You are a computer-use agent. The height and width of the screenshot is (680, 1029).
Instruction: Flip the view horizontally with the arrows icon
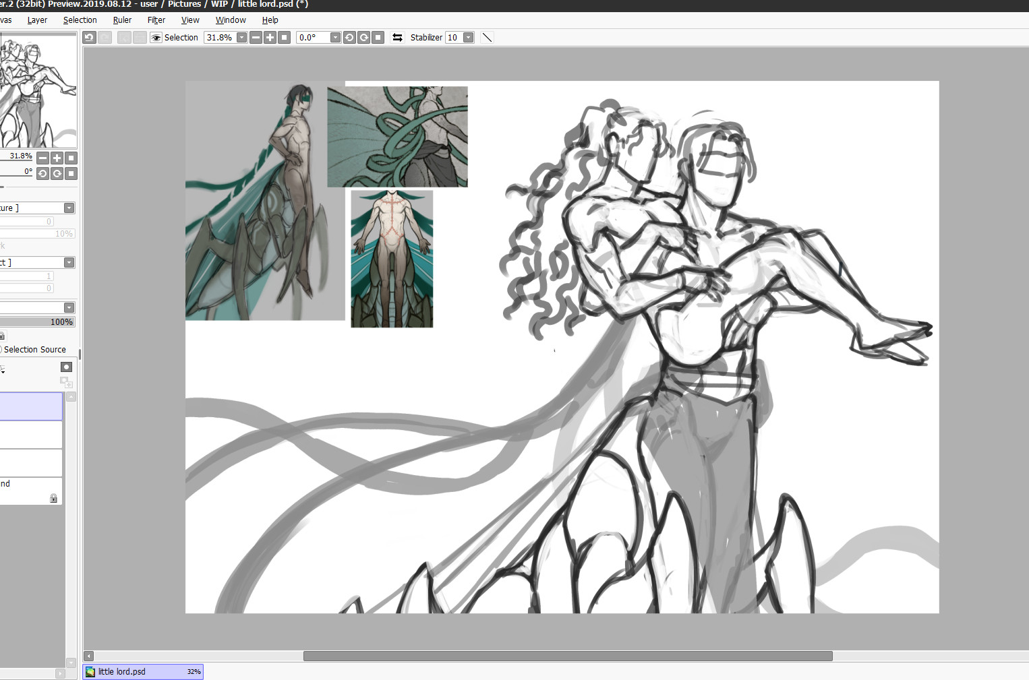tap(397, 38)
